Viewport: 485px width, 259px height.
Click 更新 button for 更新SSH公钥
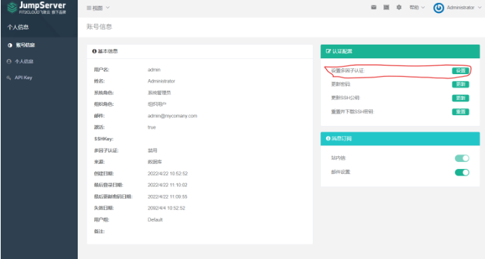[x=461, y=99]
